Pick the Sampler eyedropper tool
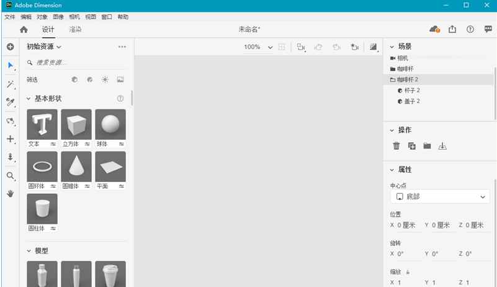 [x=10, y=102]
